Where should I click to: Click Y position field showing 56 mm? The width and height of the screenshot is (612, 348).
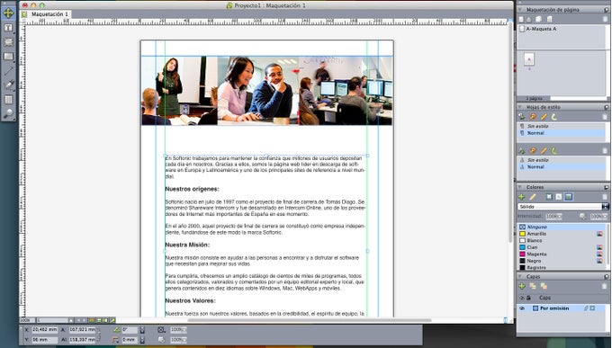[44, 340]
